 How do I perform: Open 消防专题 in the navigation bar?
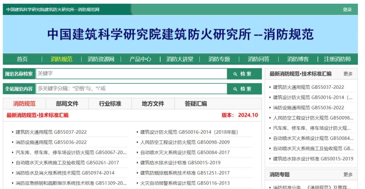pos(219,59)
